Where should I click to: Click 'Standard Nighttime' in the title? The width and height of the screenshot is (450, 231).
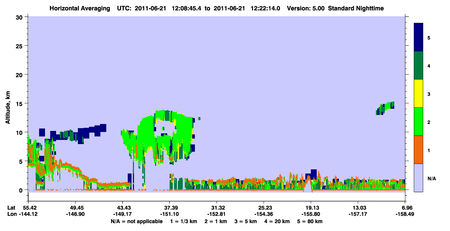coord(356,8)
